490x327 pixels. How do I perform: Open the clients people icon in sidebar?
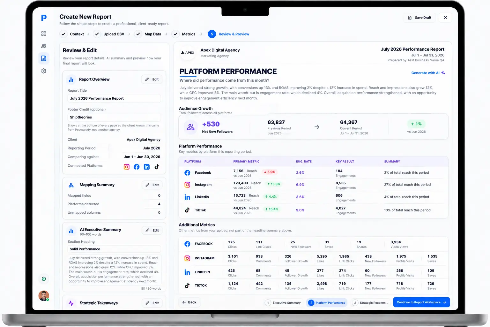point(44,46)
